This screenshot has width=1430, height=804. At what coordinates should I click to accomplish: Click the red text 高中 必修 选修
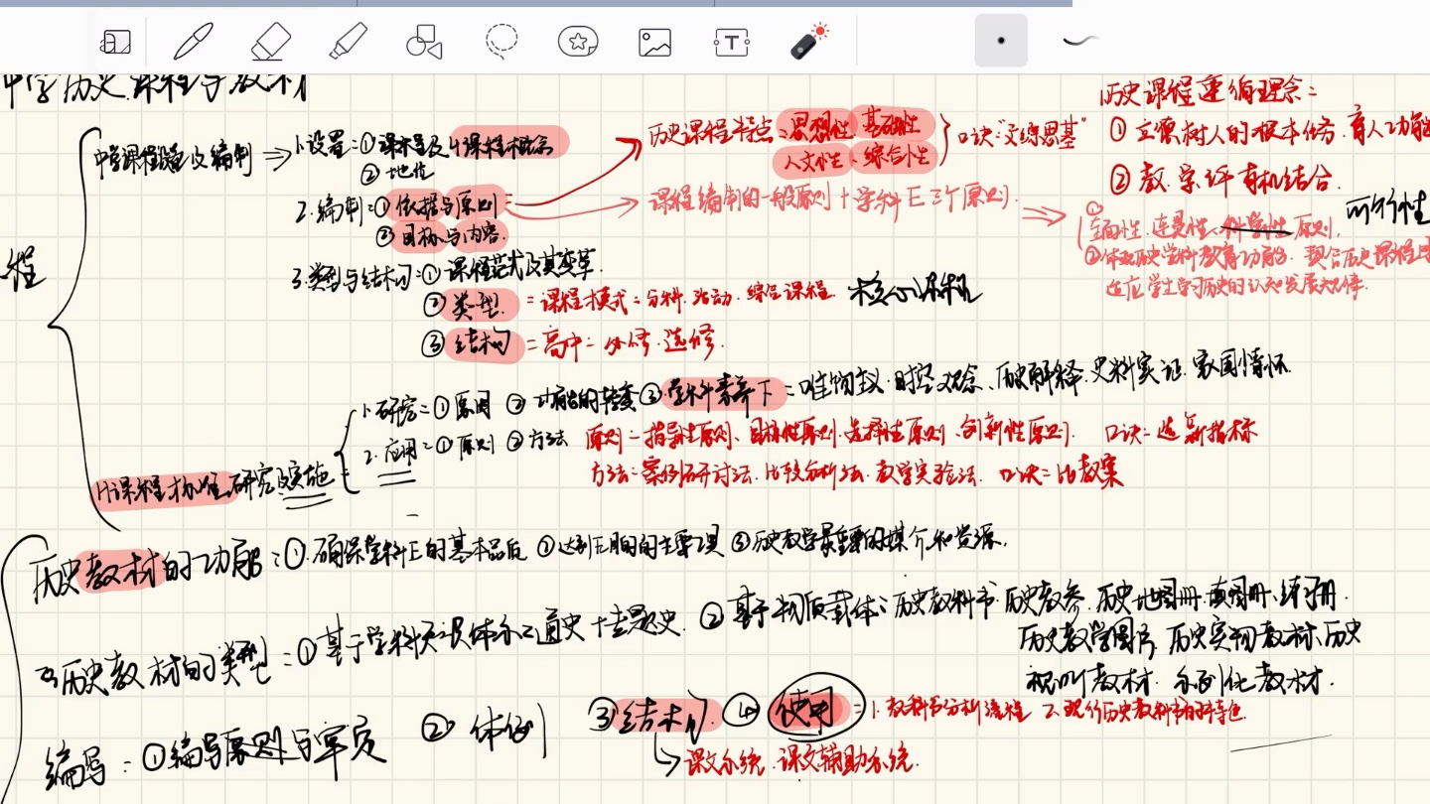pyautogui.click(x=632, y=343)
